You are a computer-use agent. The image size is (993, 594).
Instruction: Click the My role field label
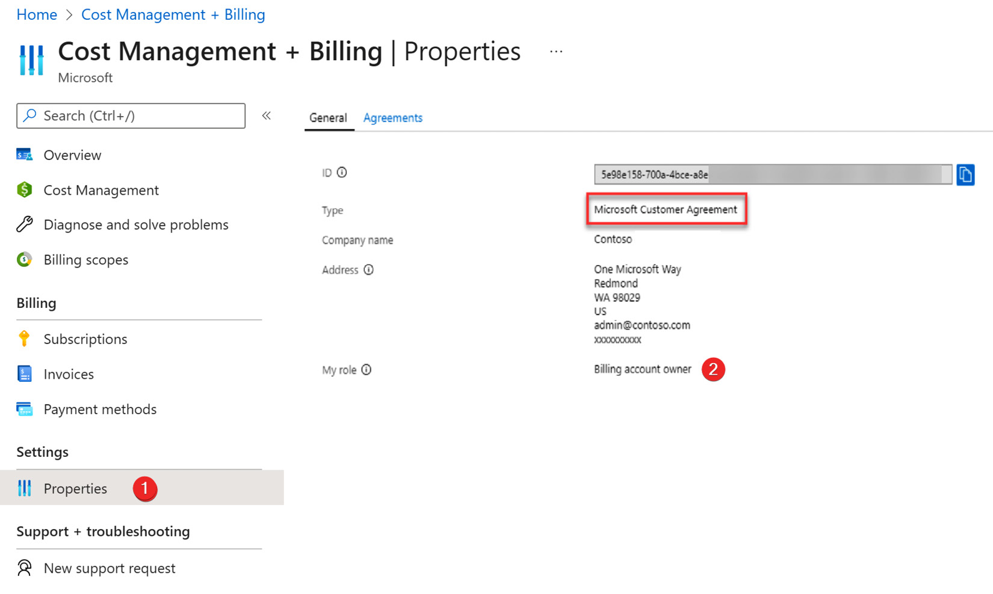(x=339, y=370)
